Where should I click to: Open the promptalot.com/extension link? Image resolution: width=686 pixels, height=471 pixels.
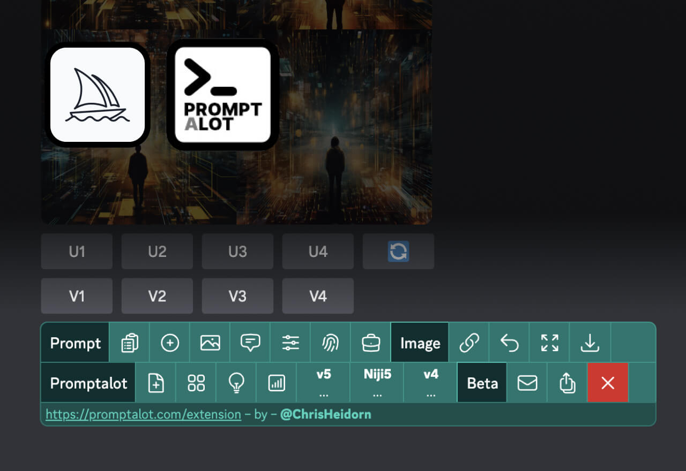(x=142, y=414)
